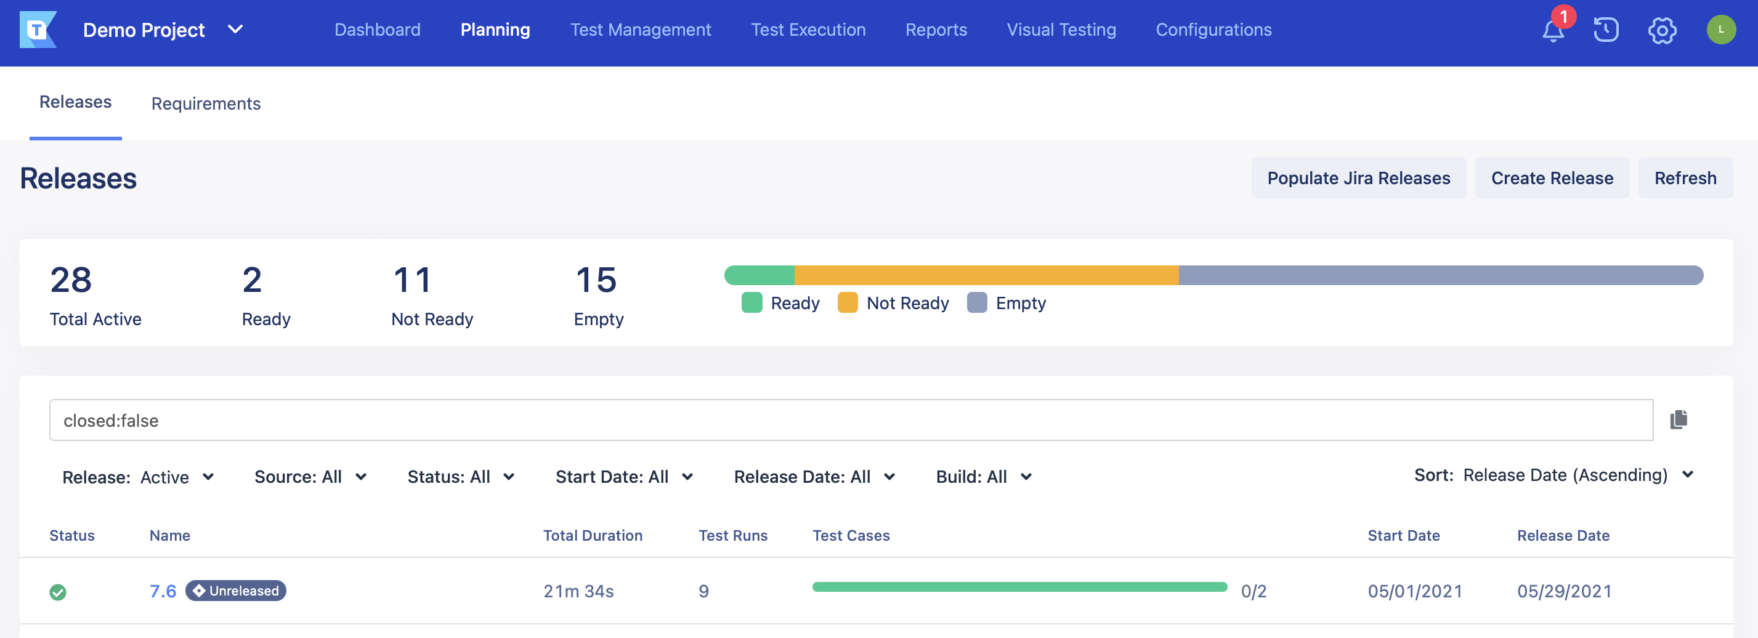Navigate to Test Execution in top menu
Screen dimensions: 1758x638
[x=808, y=30]
